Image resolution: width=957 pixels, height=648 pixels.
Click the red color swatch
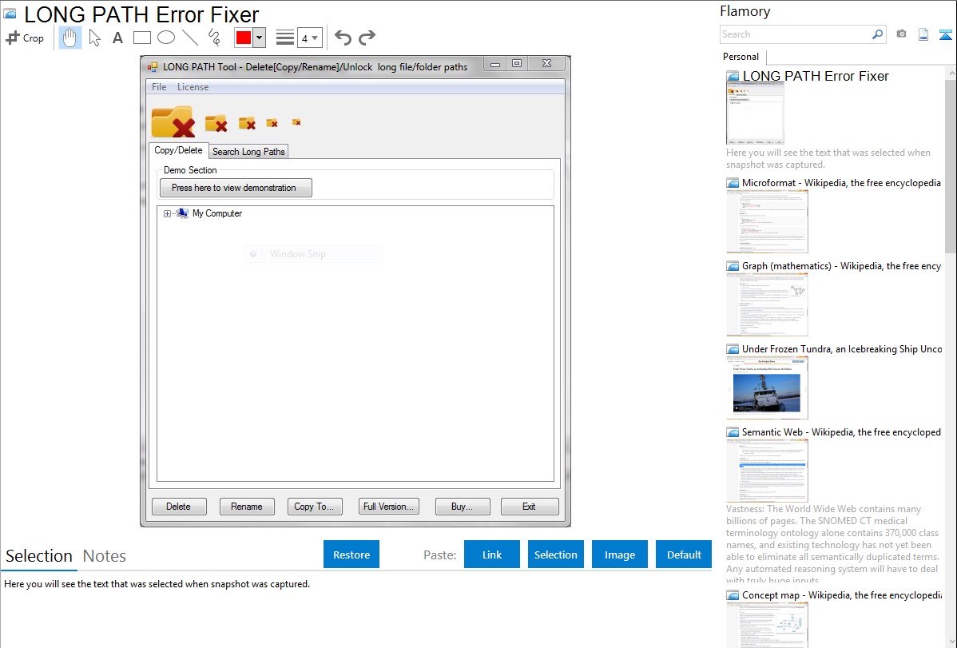244,38
